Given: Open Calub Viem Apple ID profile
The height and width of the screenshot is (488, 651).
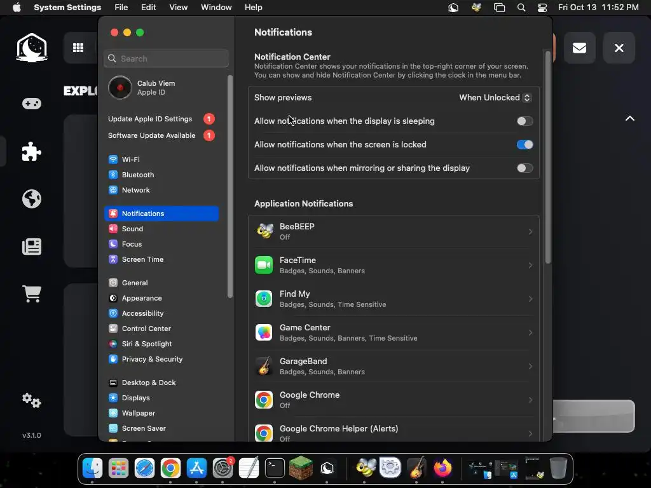Looking at the screenshot, I should click(161, 88).
